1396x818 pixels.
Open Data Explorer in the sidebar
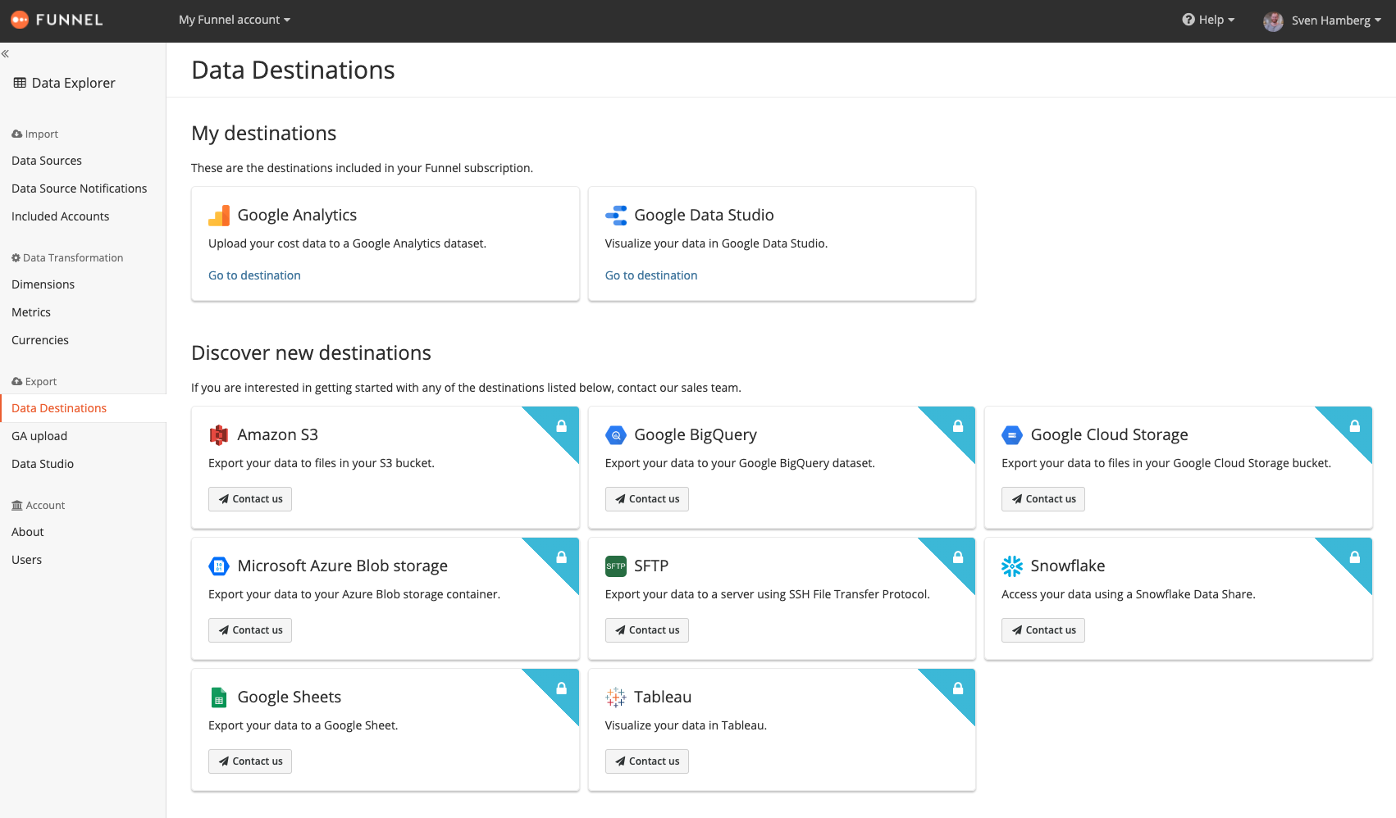coord(64,83)
